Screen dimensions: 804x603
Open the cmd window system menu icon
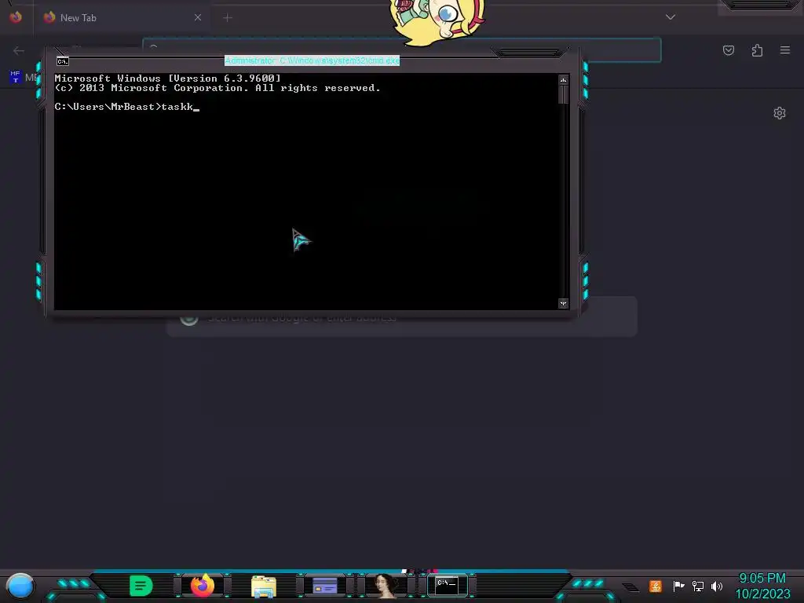(x=63, y=61)
